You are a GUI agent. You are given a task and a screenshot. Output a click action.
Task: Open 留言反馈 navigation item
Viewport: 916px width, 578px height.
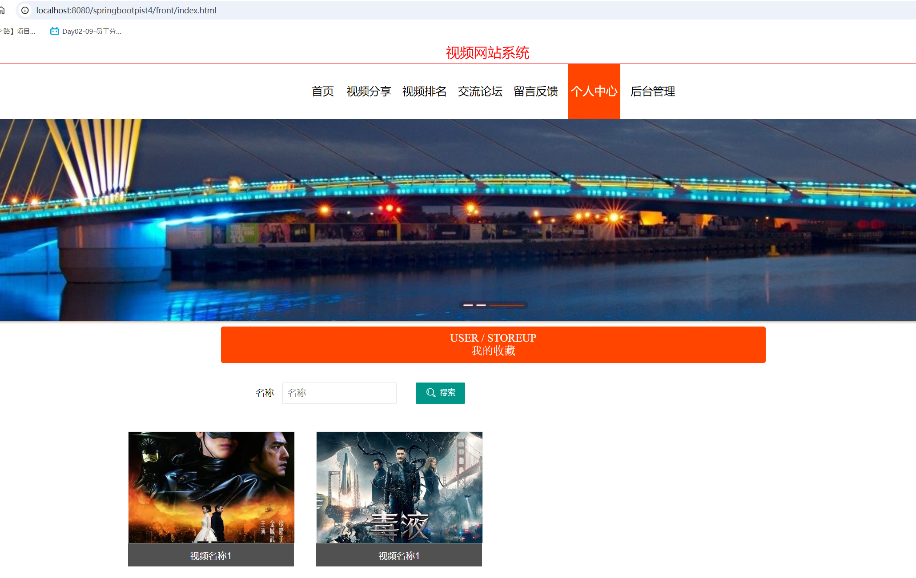click(535, 92)
